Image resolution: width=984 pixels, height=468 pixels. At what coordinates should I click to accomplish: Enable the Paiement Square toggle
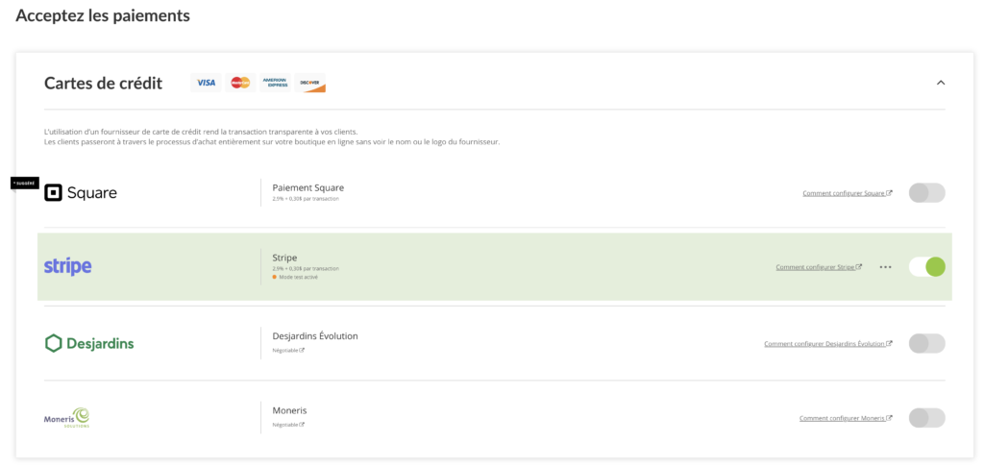click(x=926, y=192)
